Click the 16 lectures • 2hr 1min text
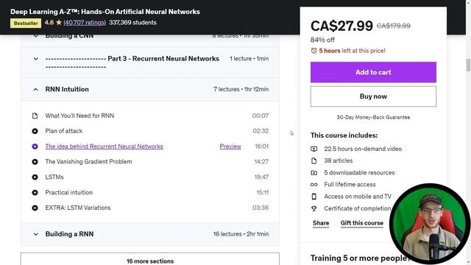Image resolution: width=471 pixels, height=265 pixels. click(x=241, y=234)
